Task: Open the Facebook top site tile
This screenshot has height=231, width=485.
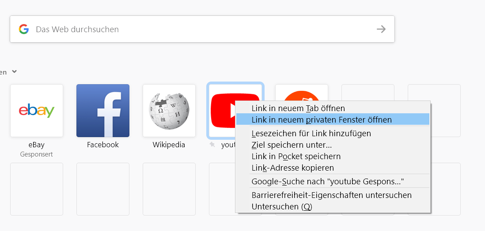Action: click(x=103, y=111)
